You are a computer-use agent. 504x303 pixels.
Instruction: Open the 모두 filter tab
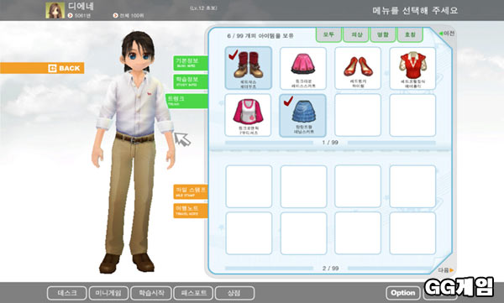pyautogui.click(x=328, y=34)
